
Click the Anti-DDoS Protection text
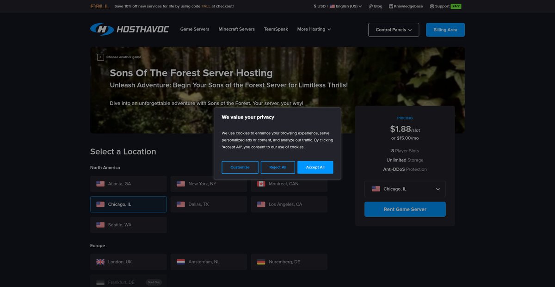pyautogui.click(x=405, y=169)
